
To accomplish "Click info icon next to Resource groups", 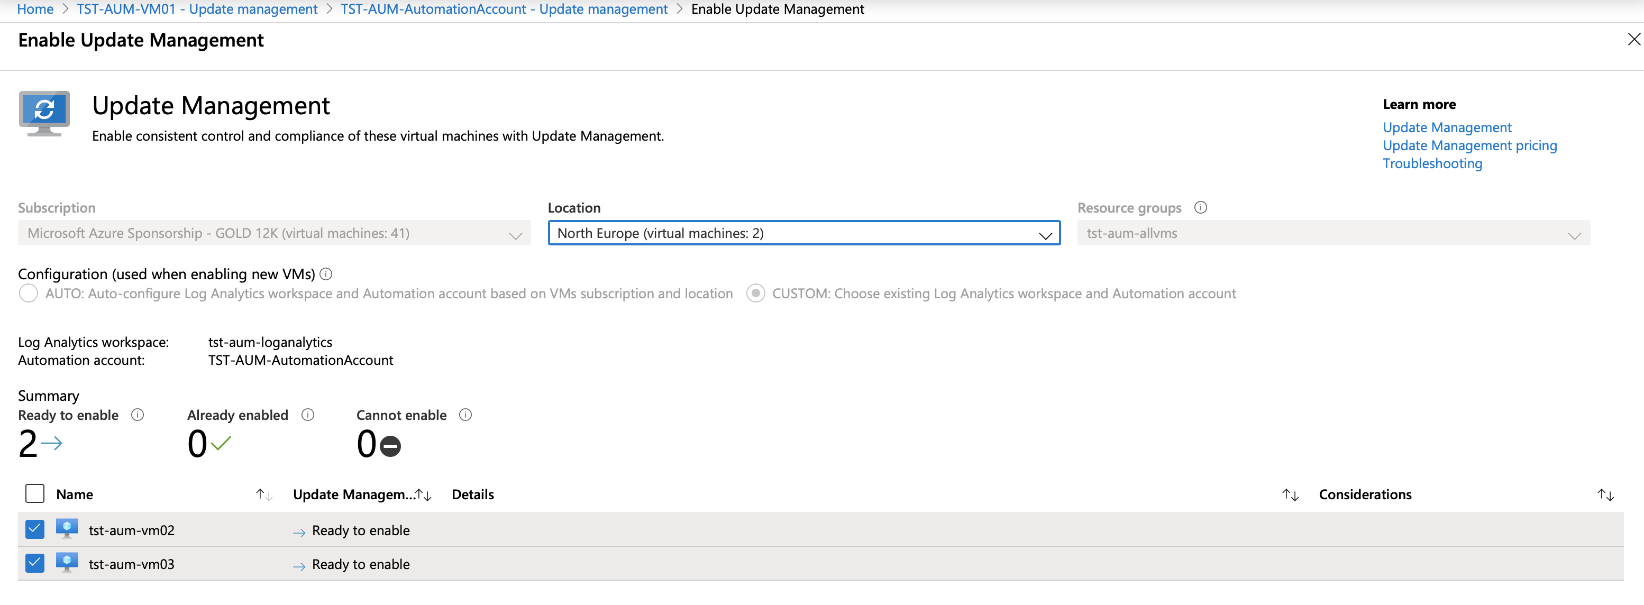I will coord(1200,207).
